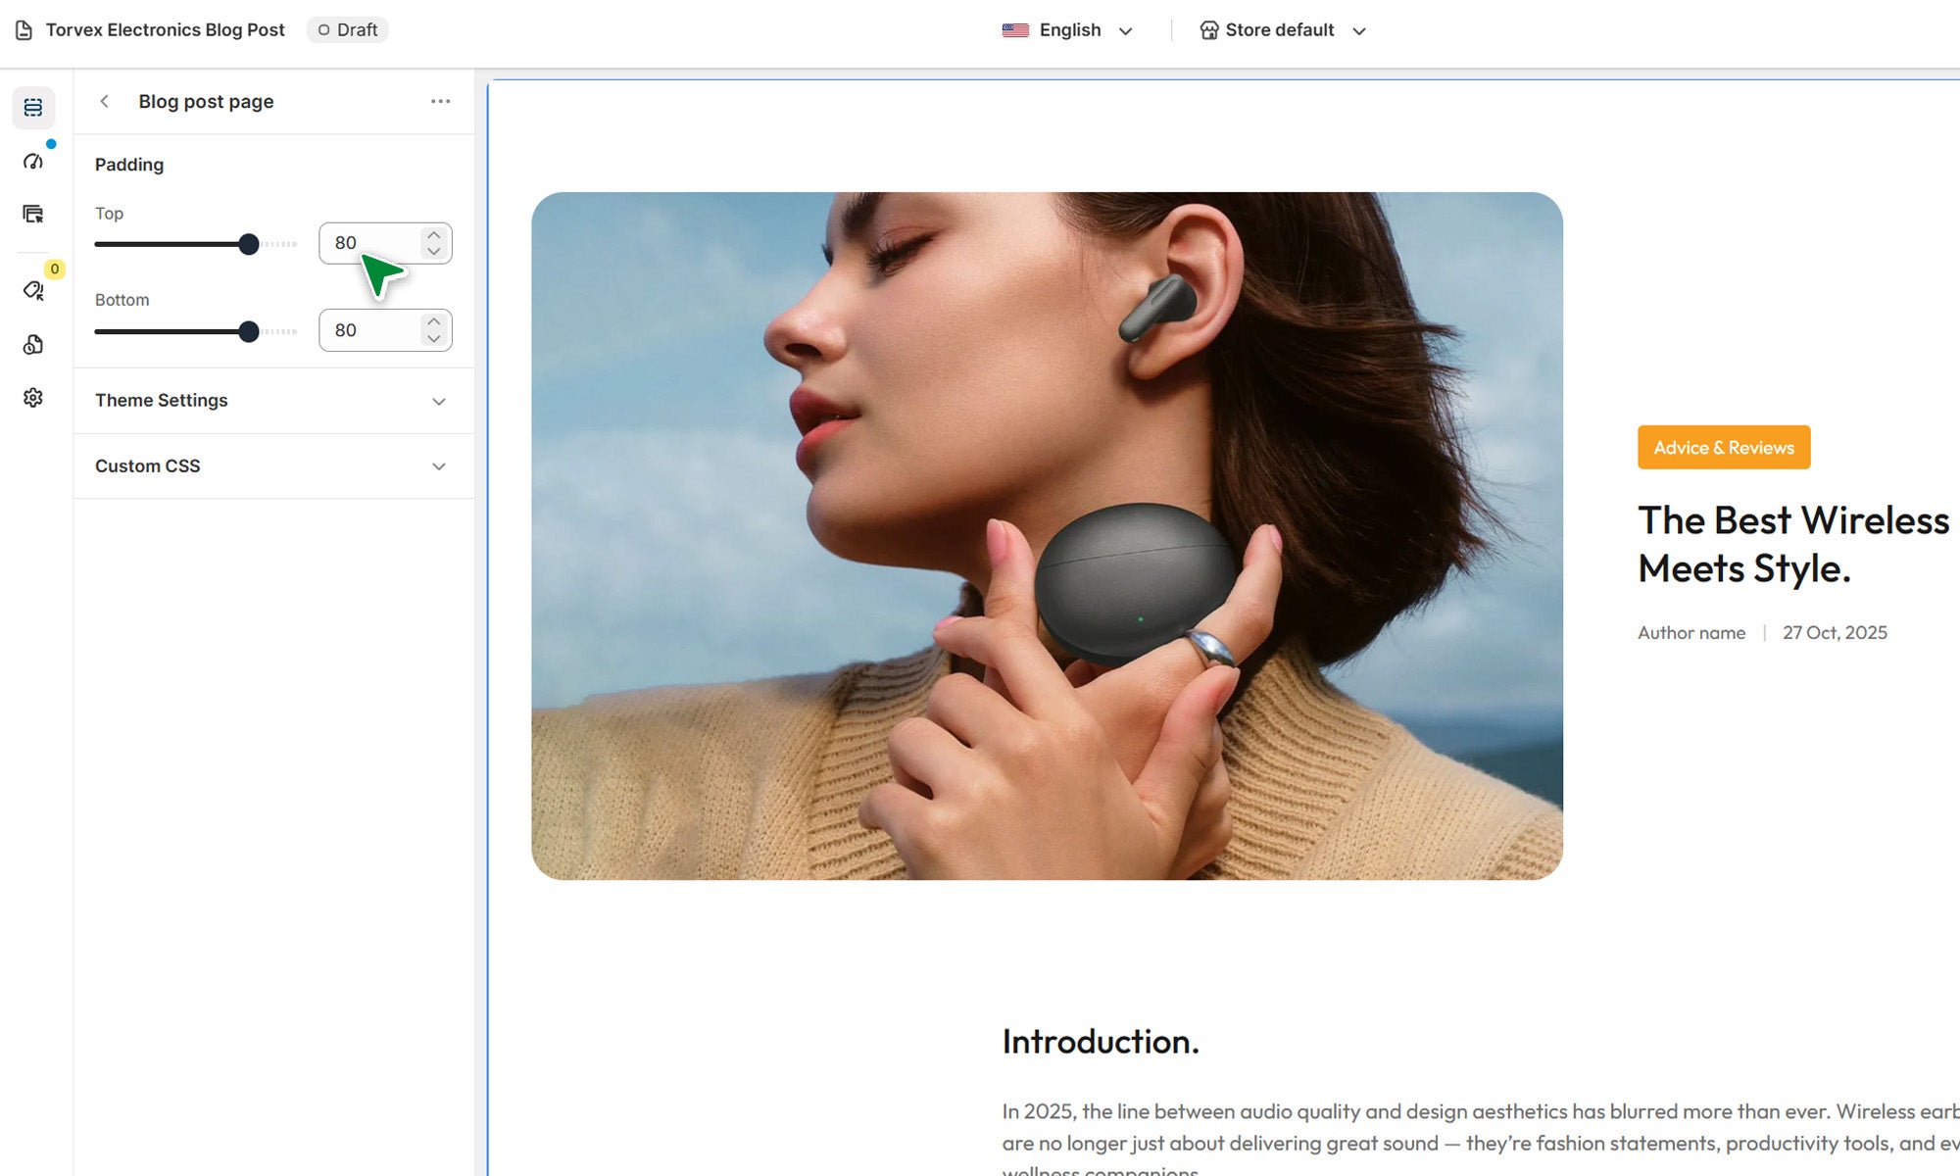Click the document icon beside page title

(x=24, y=30)
